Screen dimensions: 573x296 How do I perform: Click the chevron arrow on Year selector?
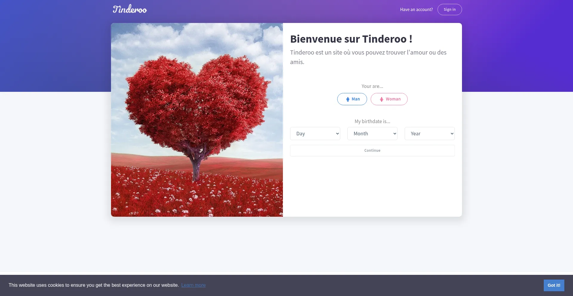[x=452, y=134]
